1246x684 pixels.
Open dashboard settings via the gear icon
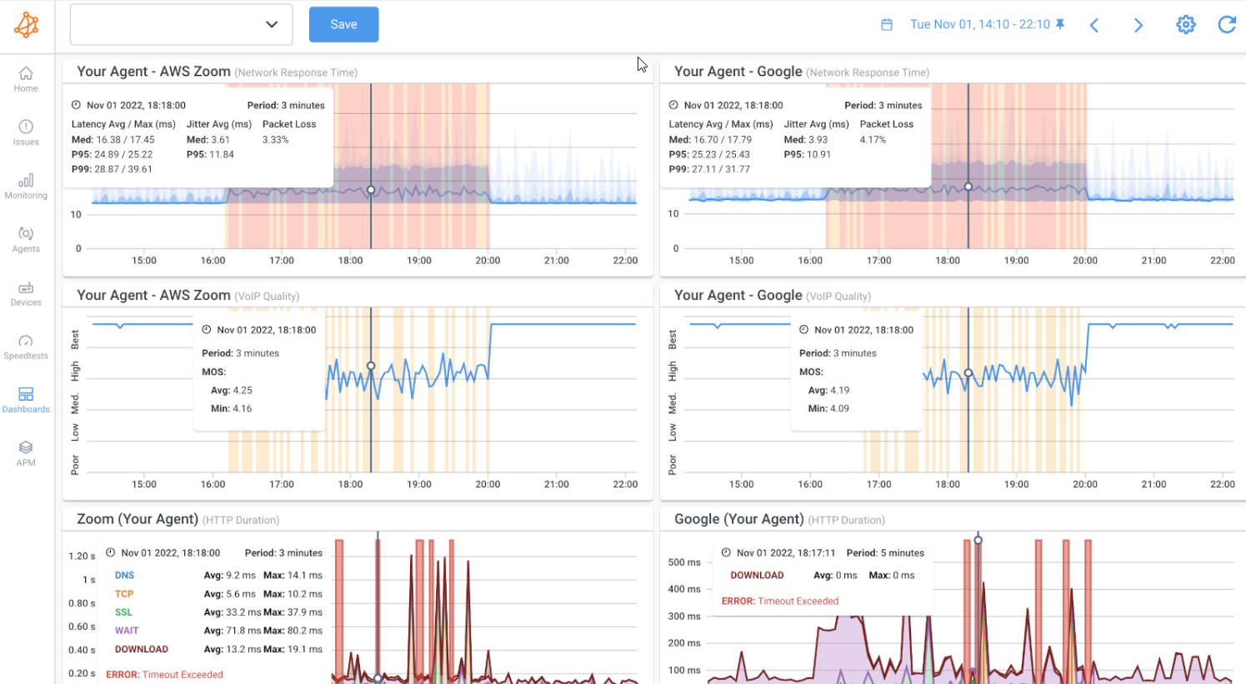coord(1185,24)
